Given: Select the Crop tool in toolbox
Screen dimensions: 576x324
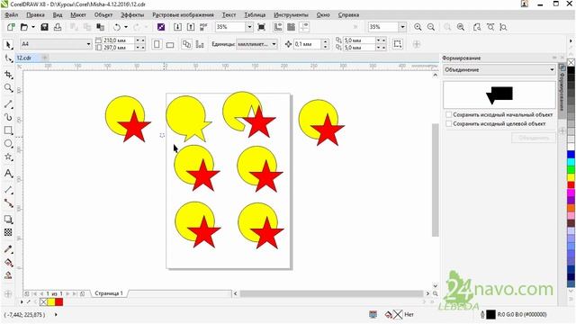Looking at the screenshot, I should [8, 75].
